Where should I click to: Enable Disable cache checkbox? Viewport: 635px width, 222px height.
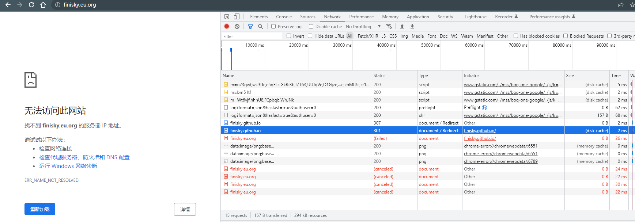tap(311, 26)
